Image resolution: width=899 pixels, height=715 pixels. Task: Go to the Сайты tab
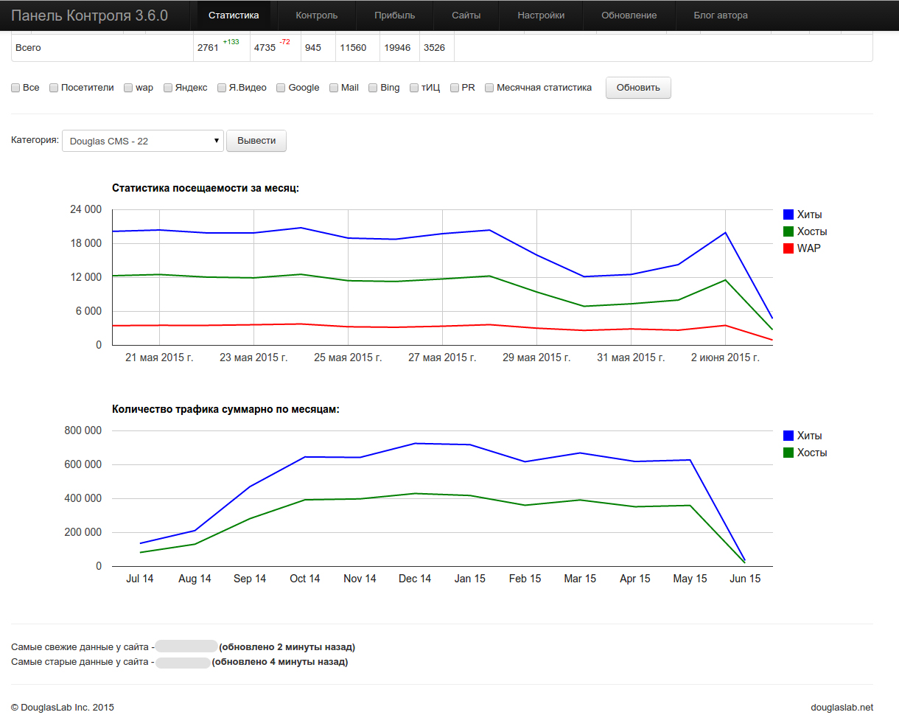(466, 15)
